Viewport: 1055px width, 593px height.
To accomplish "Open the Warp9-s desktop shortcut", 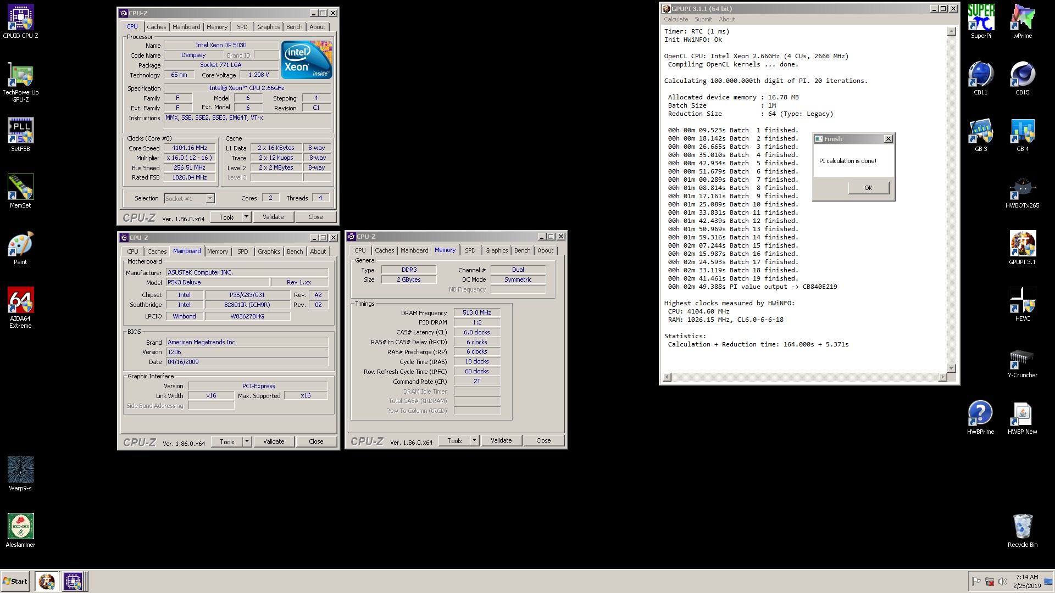I will 20,474.
